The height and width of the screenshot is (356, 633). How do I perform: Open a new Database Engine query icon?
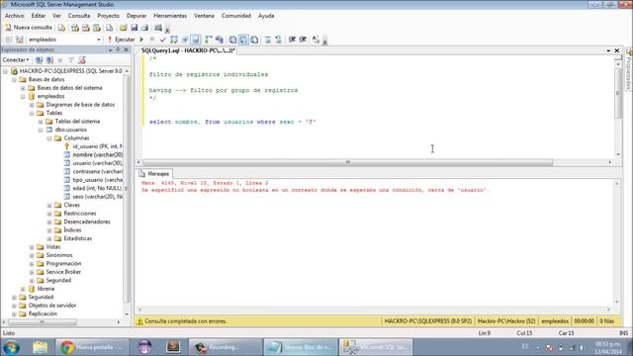coord(61,28)
